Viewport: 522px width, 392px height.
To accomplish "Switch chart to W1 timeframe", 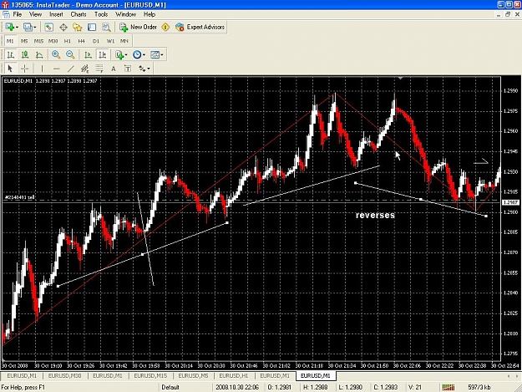I will pos(110,41).
